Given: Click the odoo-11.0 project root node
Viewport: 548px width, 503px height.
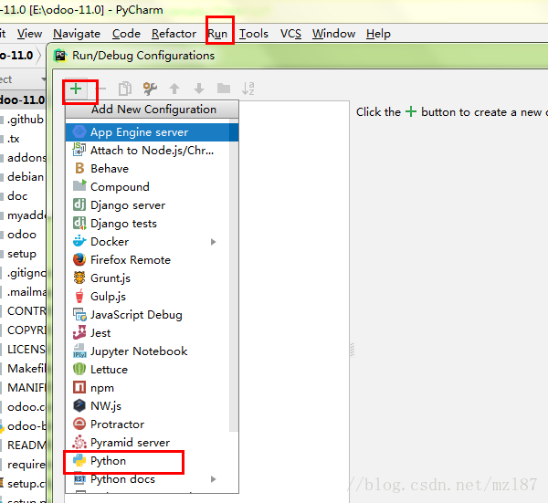Looking at the screenshot, I should (x=22, y=100).
